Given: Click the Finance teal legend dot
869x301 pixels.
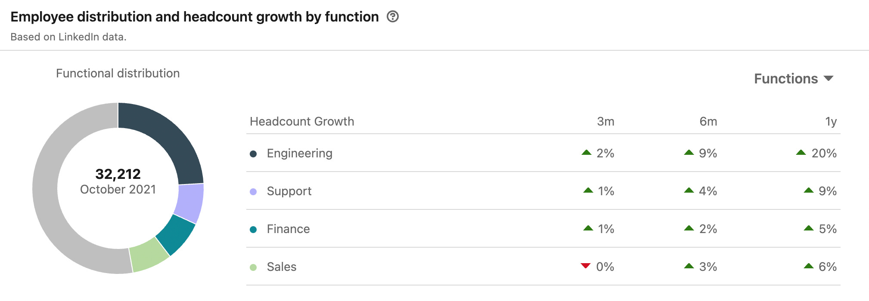Looking at the screenshot, I should coord(253,230).
